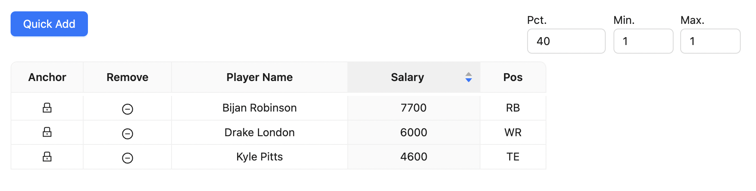Remove Drake London via minus icon
Screen dimensions: 756x191
pos(128,134)
